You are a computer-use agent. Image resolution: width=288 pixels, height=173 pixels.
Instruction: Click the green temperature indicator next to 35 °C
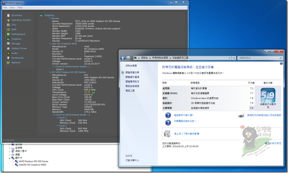tap(93, 92)
